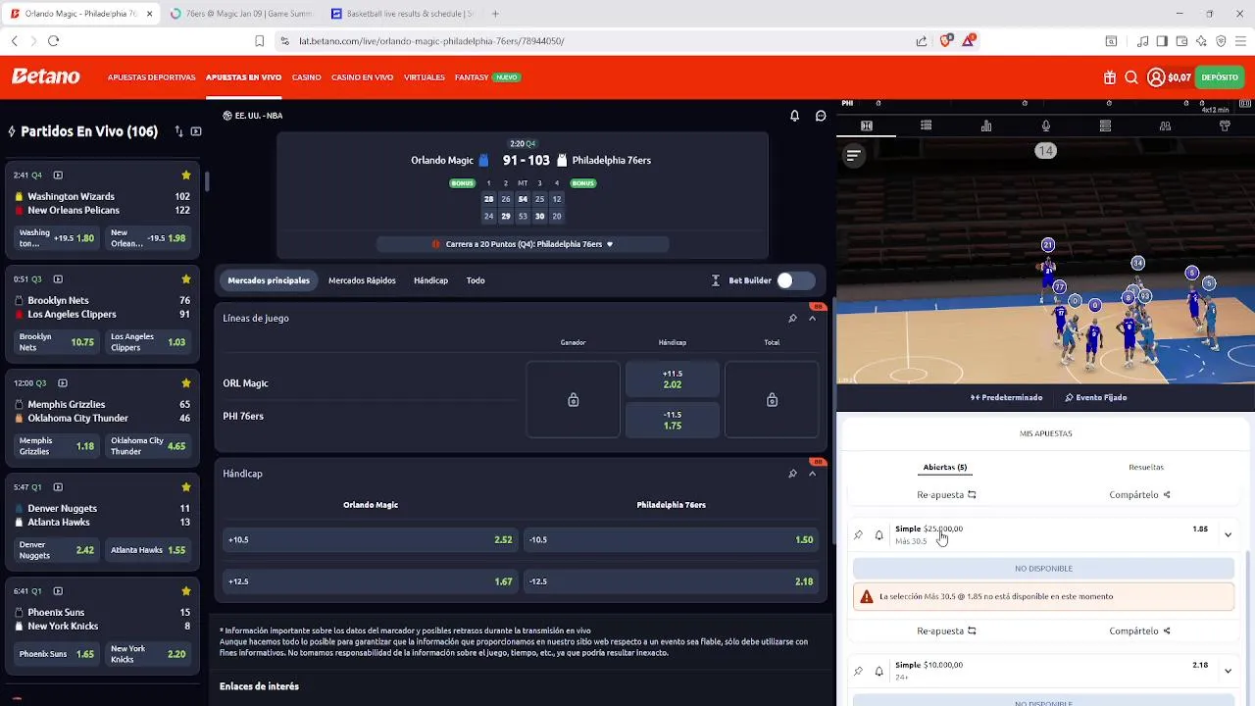Enable the Bet Builder switch

(x=795, y=280)
